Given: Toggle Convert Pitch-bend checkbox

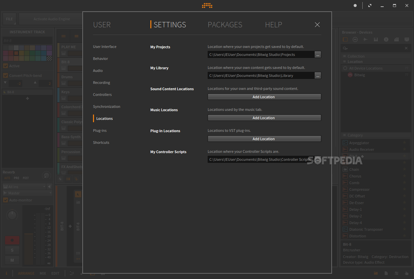Looking at the screenshot, I should click(5, 75).
